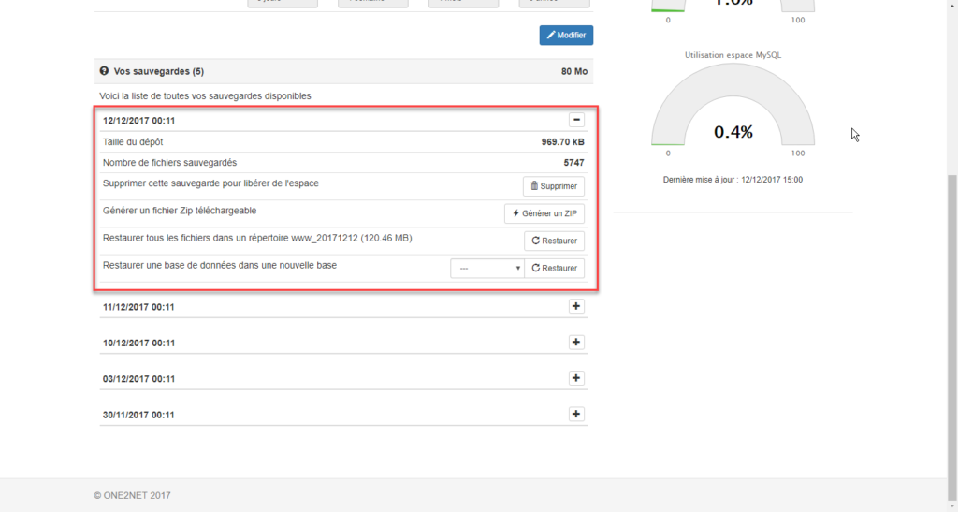Click Nombre de fichiers sauvegardés label
The width and height of the screenshot is (958, 512).
(x=170, y=163)
